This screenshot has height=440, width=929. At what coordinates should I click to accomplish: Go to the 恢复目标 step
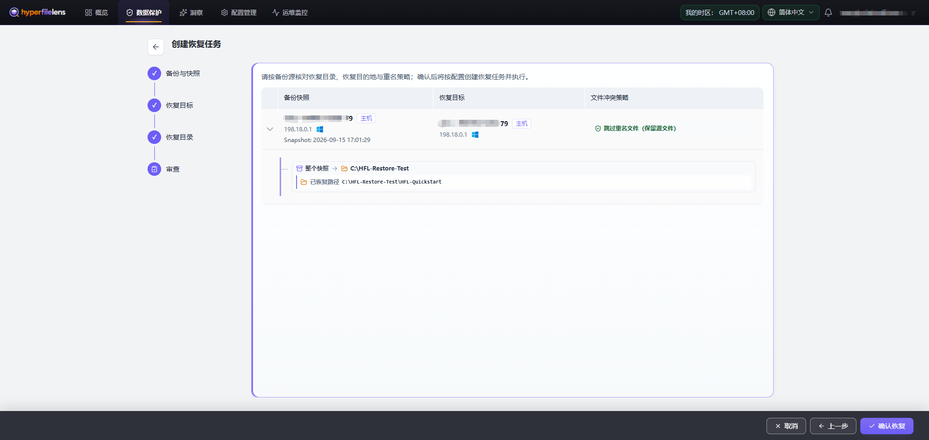[x=171, y=105]
